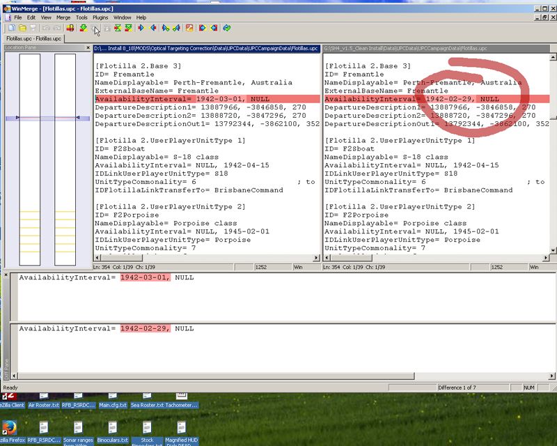
Task: Click 'ID= F2Porpoise' line in left pane
Action: coord(127,215)
